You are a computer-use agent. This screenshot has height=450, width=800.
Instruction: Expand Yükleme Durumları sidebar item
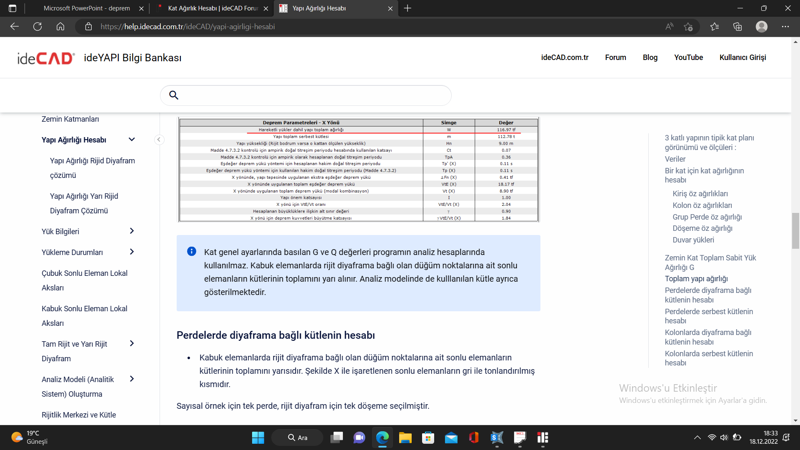132,252
